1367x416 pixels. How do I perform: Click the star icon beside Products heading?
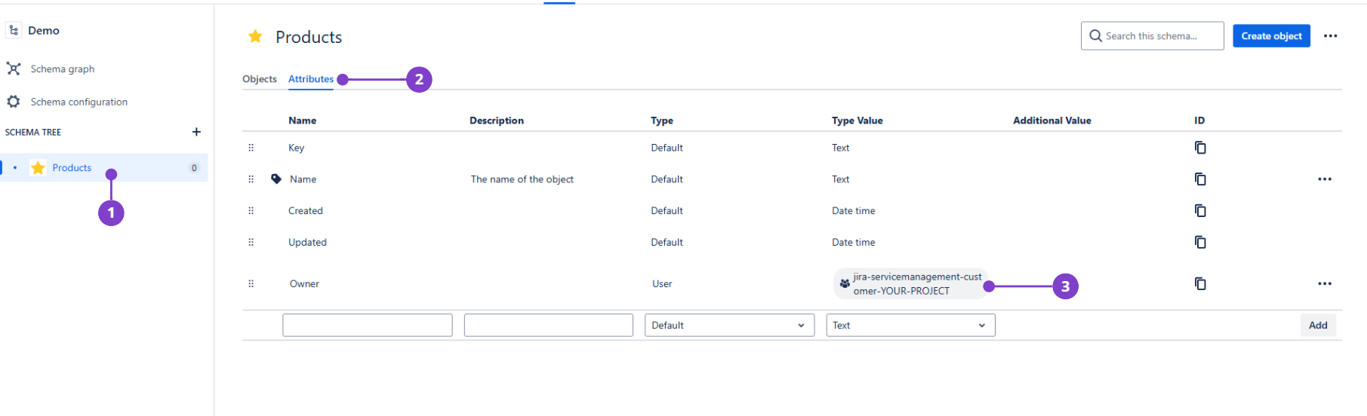click(256, 36)
